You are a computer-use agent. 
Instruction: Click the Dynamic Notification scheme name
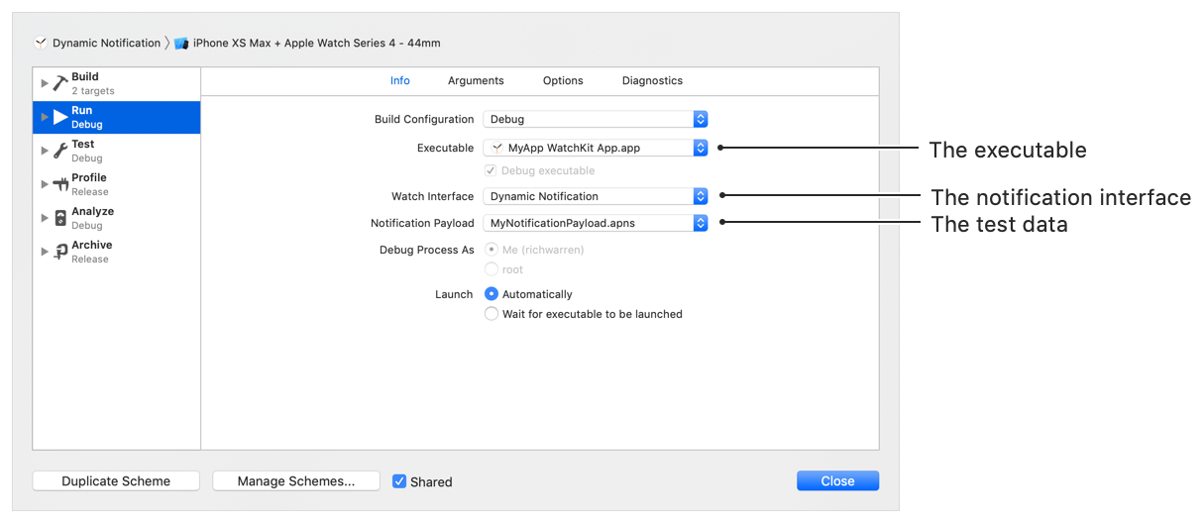point(106,44)
